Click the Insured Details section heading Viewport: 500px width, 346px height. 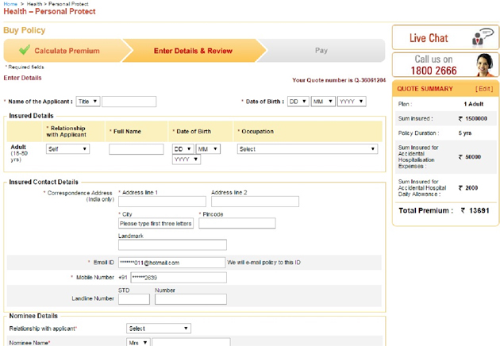click(31, 116)
